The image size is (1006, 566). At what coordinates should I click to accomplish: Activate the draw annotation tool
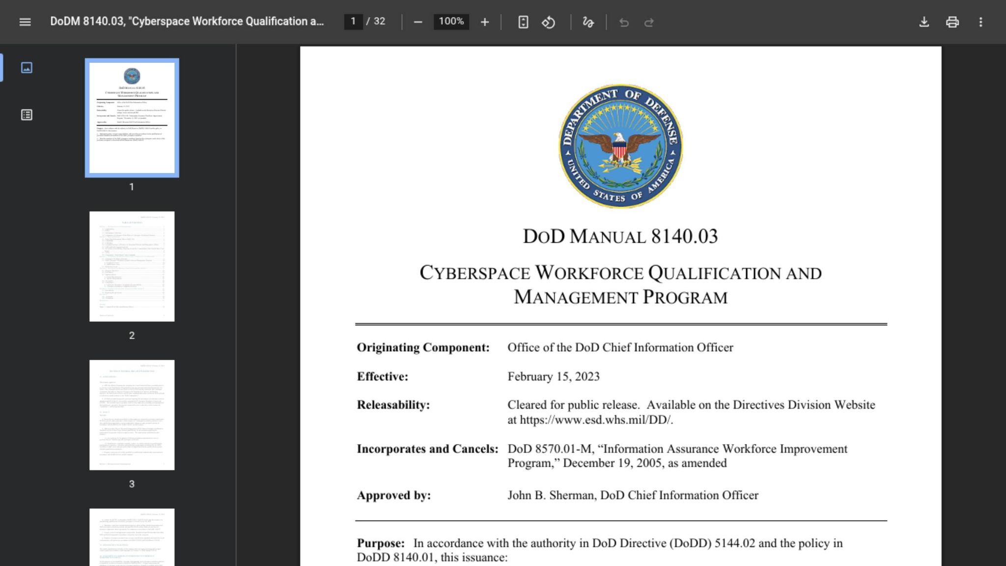pyautogui.click(x=588, y=22)
